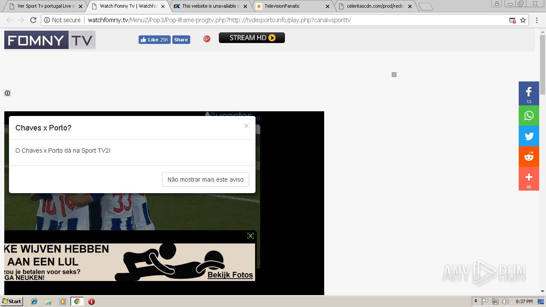546x307 pixels.
Task: Close the video overlay ad
Action: tap(250, 236)
